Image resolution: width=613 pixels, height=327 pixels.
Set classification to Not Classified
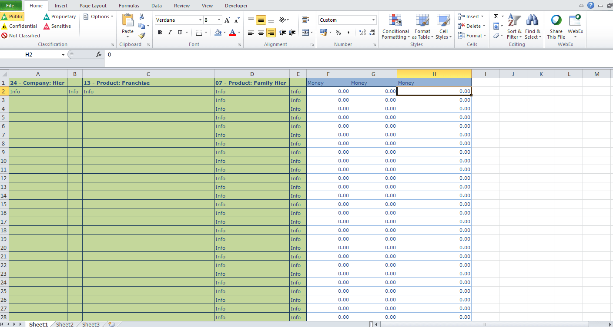pyautogui.click(x=21, y=36)
